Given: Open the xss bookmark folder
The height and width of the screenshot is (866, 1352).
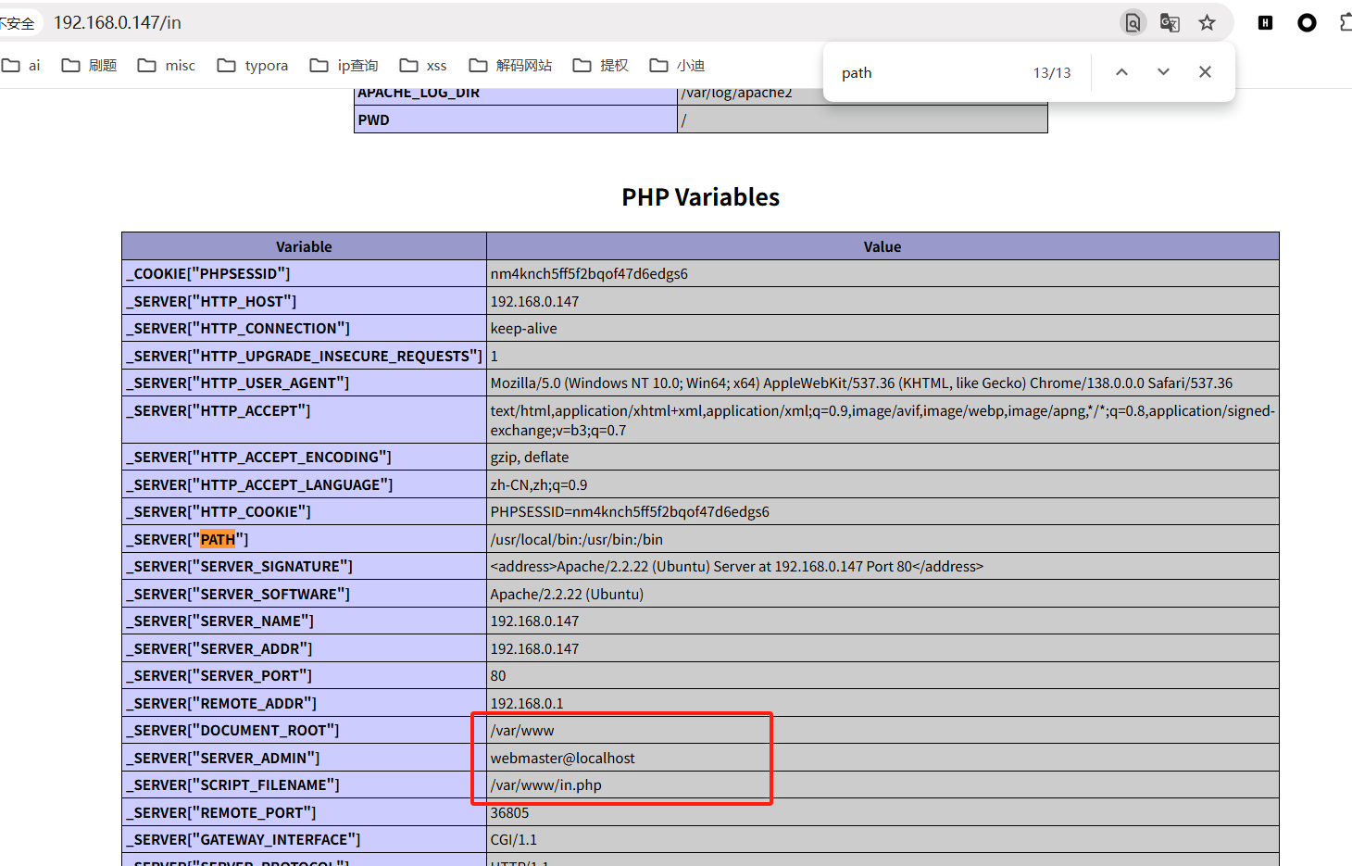Looking at the screenshot, I should click(423, 66).
